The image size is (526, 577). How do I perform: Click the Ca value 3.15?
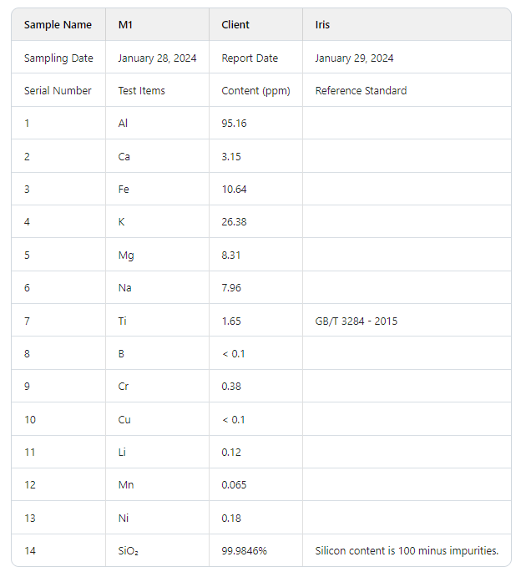click(x=231, y=156)
